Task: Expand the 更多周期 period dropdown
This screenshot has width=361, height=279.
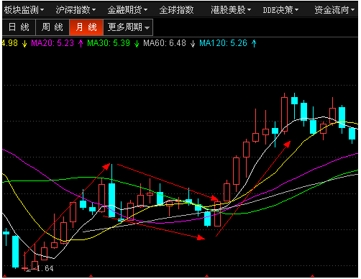Action: 128,27
